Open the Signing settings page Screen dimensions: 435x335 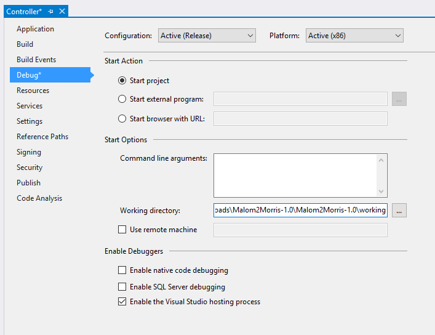(29, 152)
